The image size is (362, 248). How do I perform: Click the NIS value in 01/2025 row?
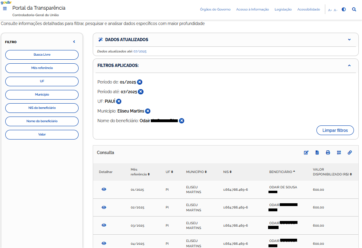(235, 190)
